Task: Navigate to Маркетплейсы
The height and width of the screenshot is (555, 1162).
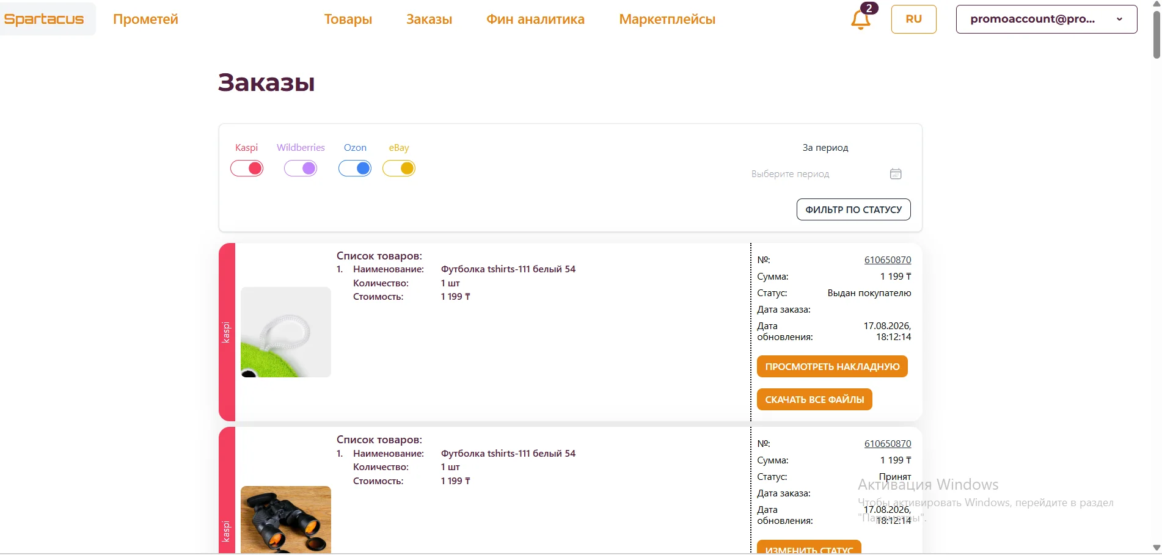Action: [667, 20]
